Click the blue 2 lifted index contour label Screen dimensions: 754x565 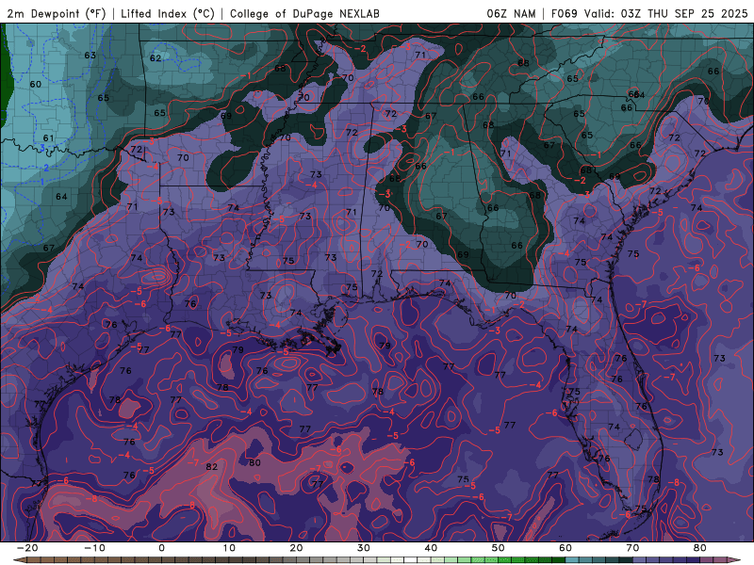click(46, 168)
